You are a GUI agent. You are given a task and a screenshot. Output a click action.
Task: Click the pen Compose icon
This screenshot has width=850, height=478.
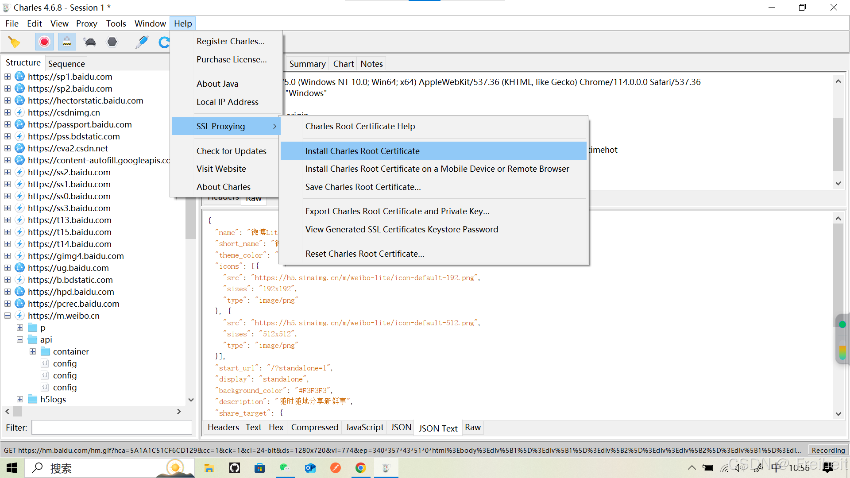pos(142,42)
